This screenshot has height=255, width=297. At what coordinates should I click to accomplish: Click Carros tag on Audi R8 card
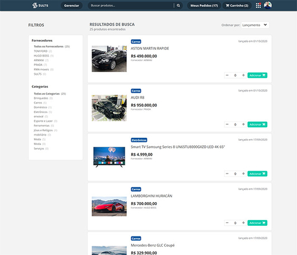click(x=136, y=91)
